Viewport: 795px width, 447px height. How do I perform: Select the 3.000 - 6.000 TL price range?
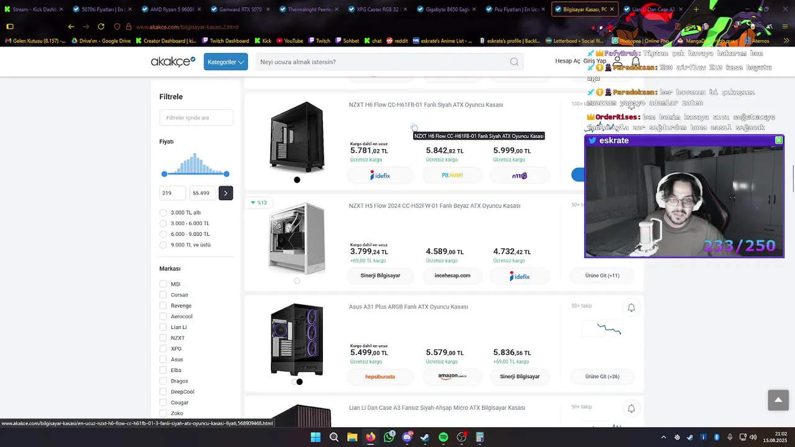point(163,223)
